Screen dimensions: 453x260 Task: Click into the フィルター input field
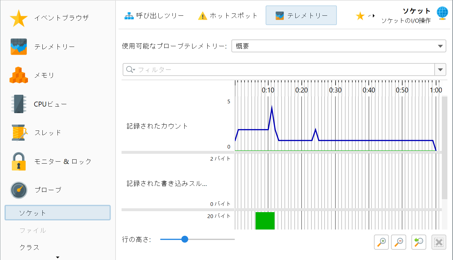point(279,70)
